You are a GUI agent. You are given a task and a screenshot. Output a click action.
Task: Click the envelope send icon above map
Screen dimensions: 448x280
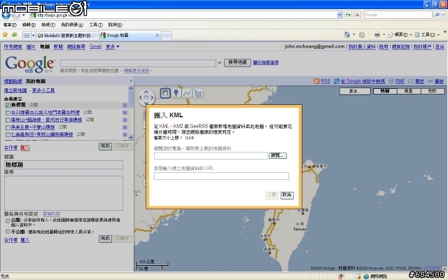(x=411, y=81)
